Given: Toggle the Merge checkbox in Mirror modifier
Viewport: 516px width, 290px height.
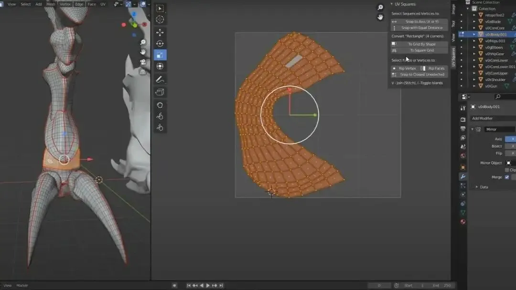Looking at the screenshot, I should [x=507, y=177].
